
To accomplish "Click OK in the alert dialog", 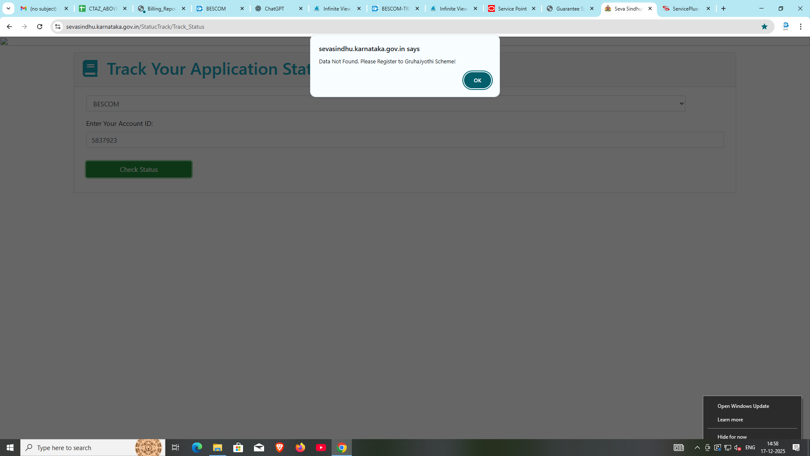I will (x=477, y=80).
